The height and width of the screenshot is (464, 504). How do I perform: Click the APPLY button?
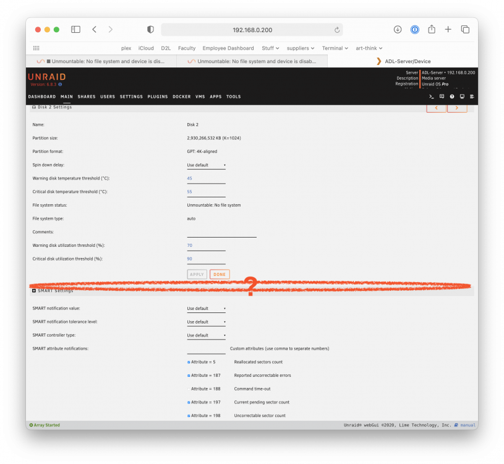click(197, 274)
